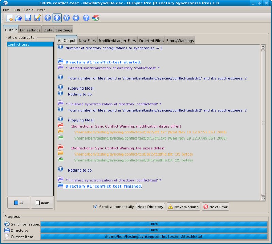Switch to the Dir settings tab
272x244 pixels.
click(x=30, y=30)
